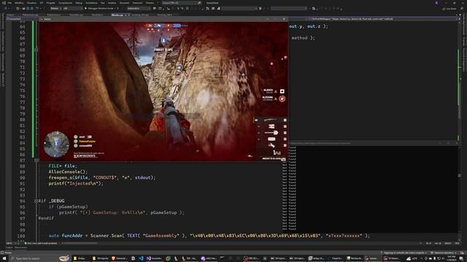Click the Live Share button
This screenshot has height=262, width=467.
[x=449, y=9]
